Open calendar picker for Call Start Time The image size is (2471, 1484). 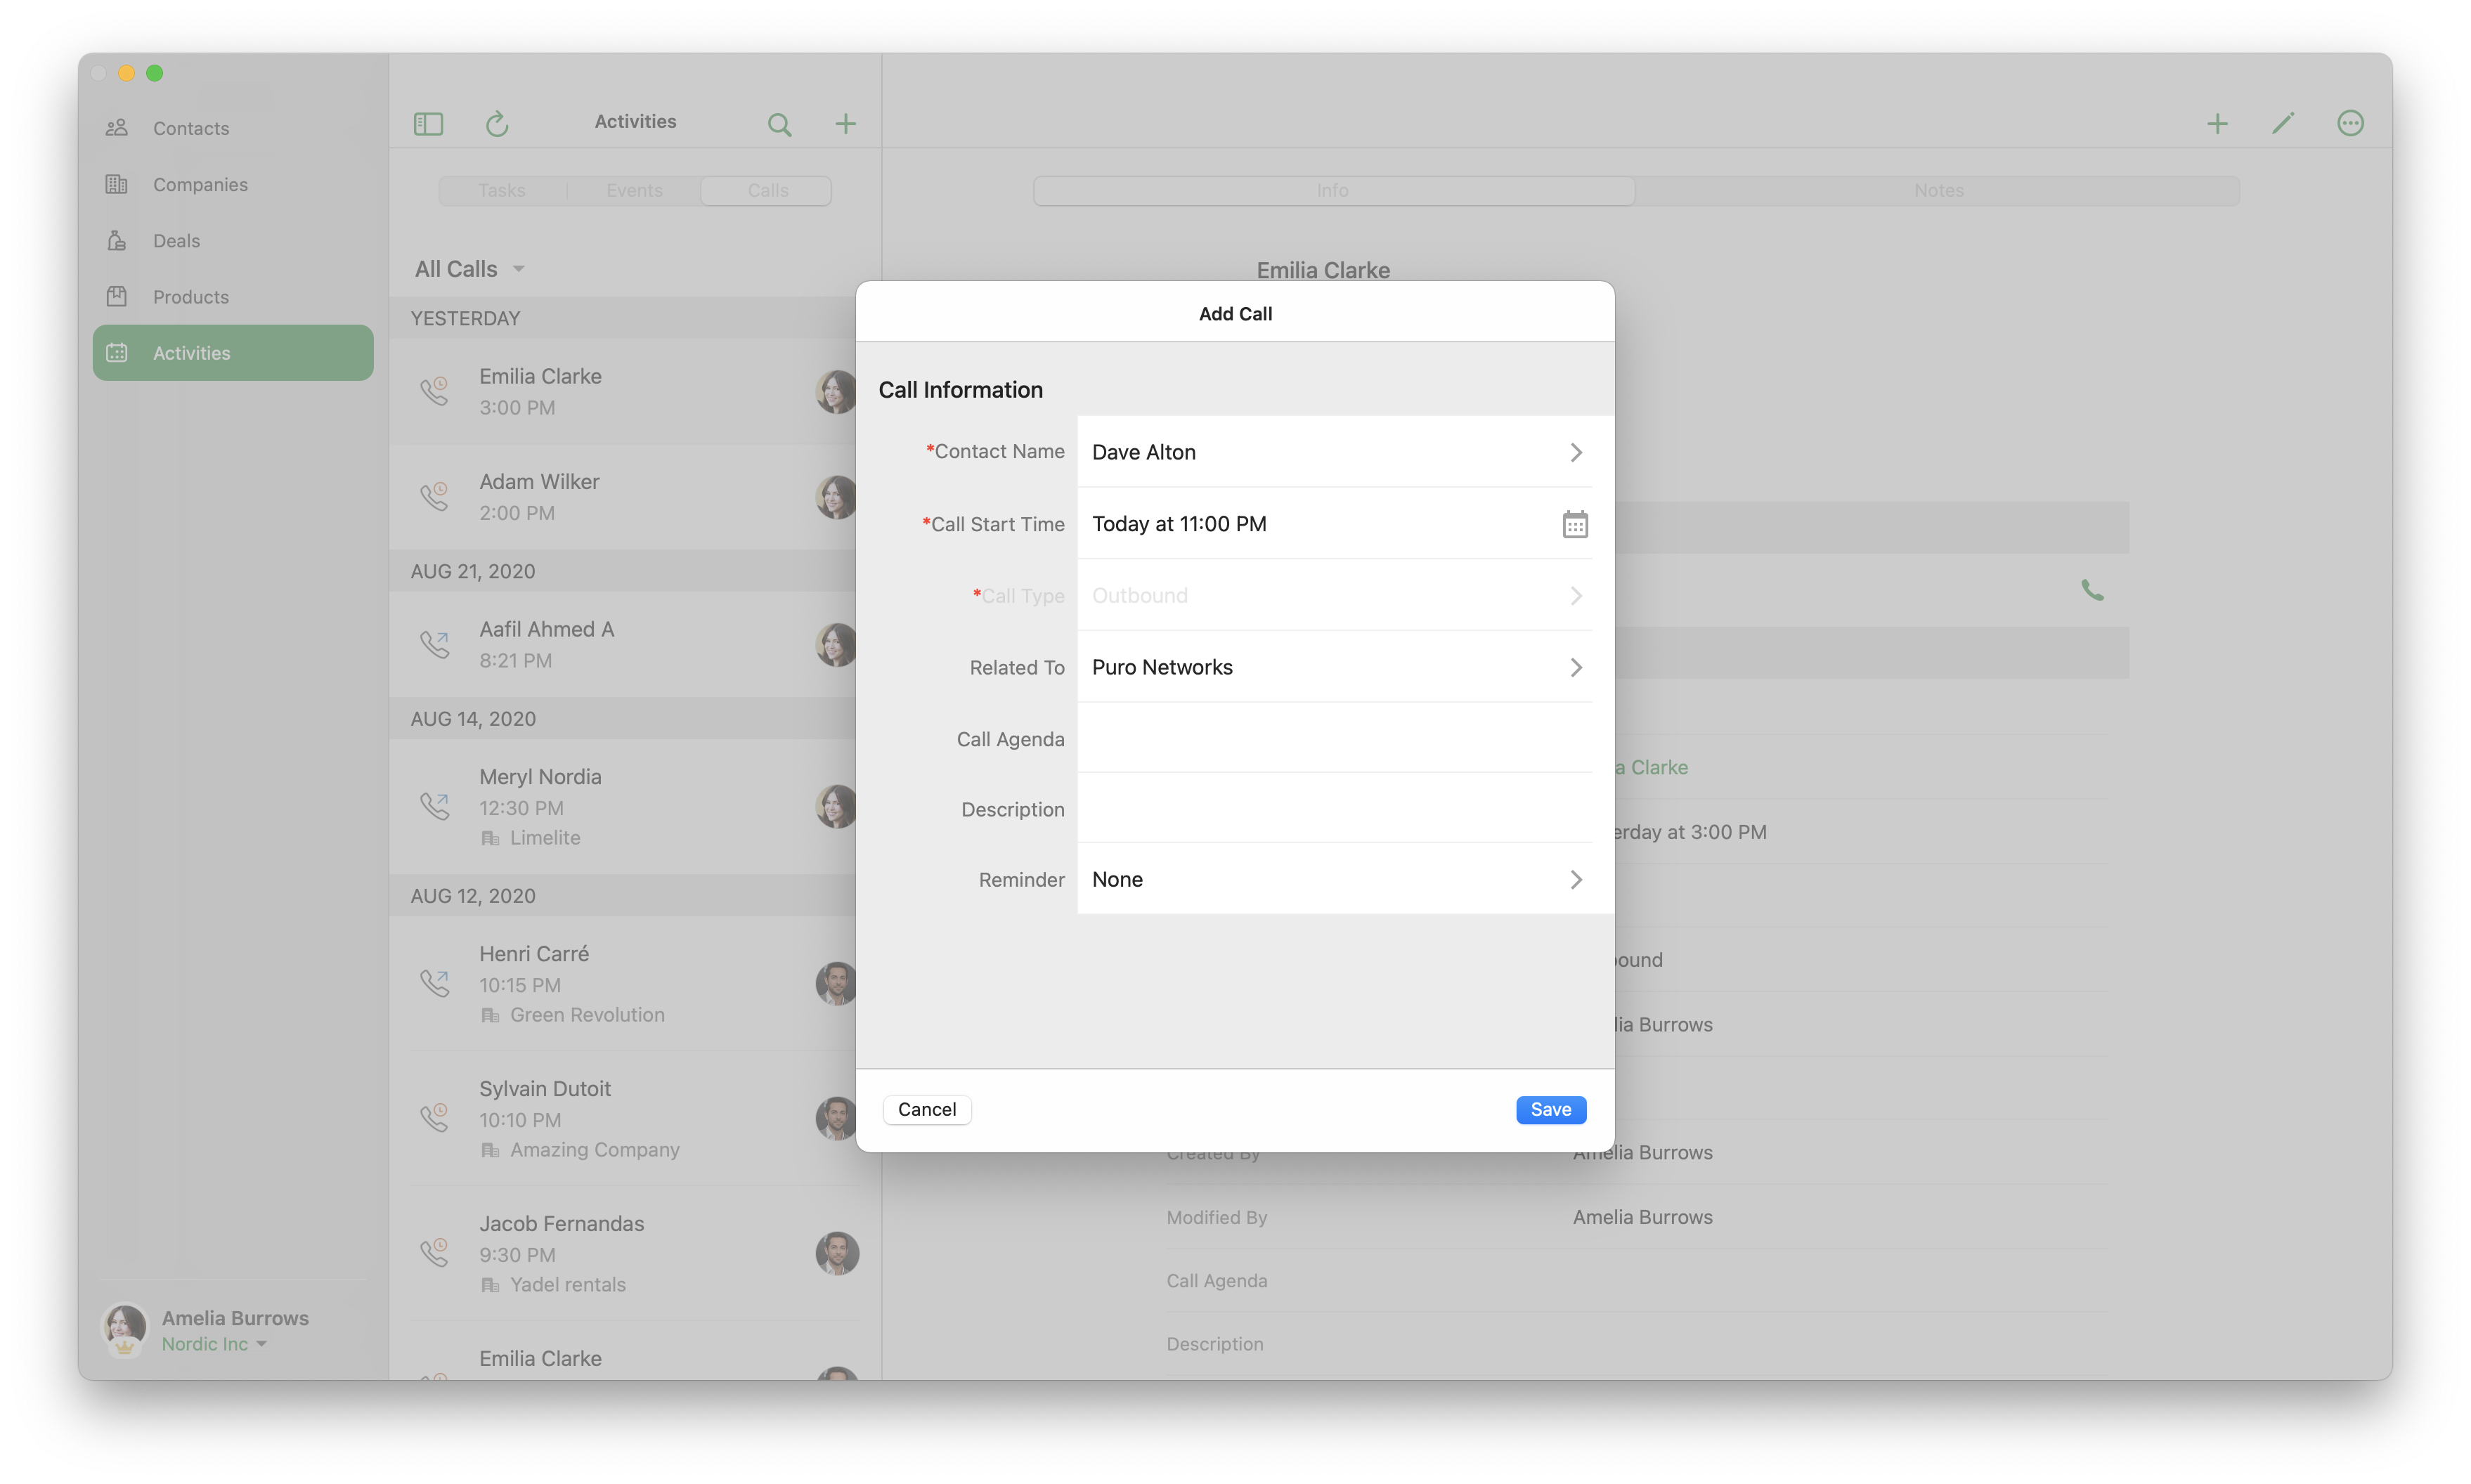pyautogui.click(x=1574, y=524)
